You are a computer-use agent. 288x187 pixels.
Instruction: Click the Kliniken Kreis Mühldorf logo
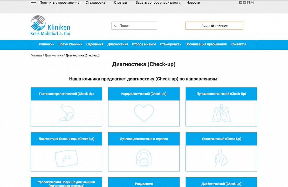[x=50, y=25]
